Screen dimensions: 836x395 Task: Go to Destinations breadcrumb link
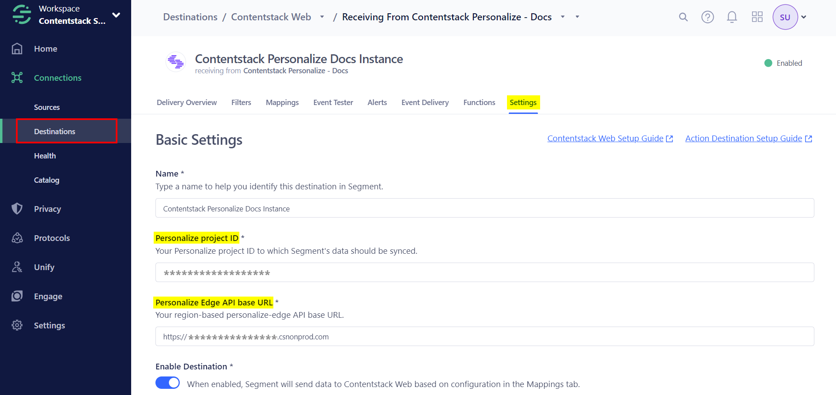190,17
